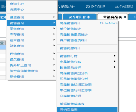
Task: Open 决策中心 menu entry
Action: click(x=32, y=9)
